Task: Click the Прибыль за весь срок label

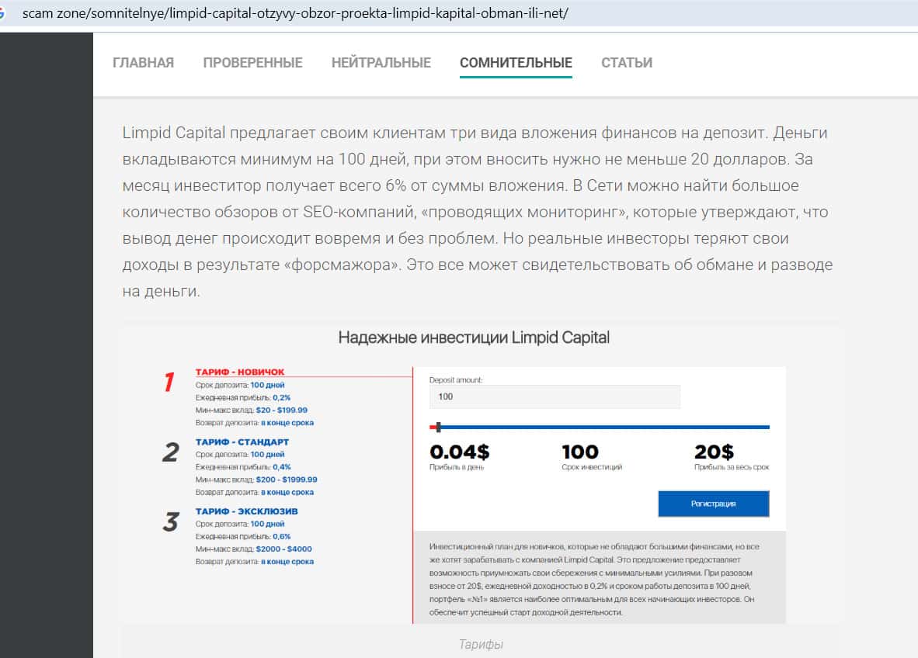Action: (732, 467)
